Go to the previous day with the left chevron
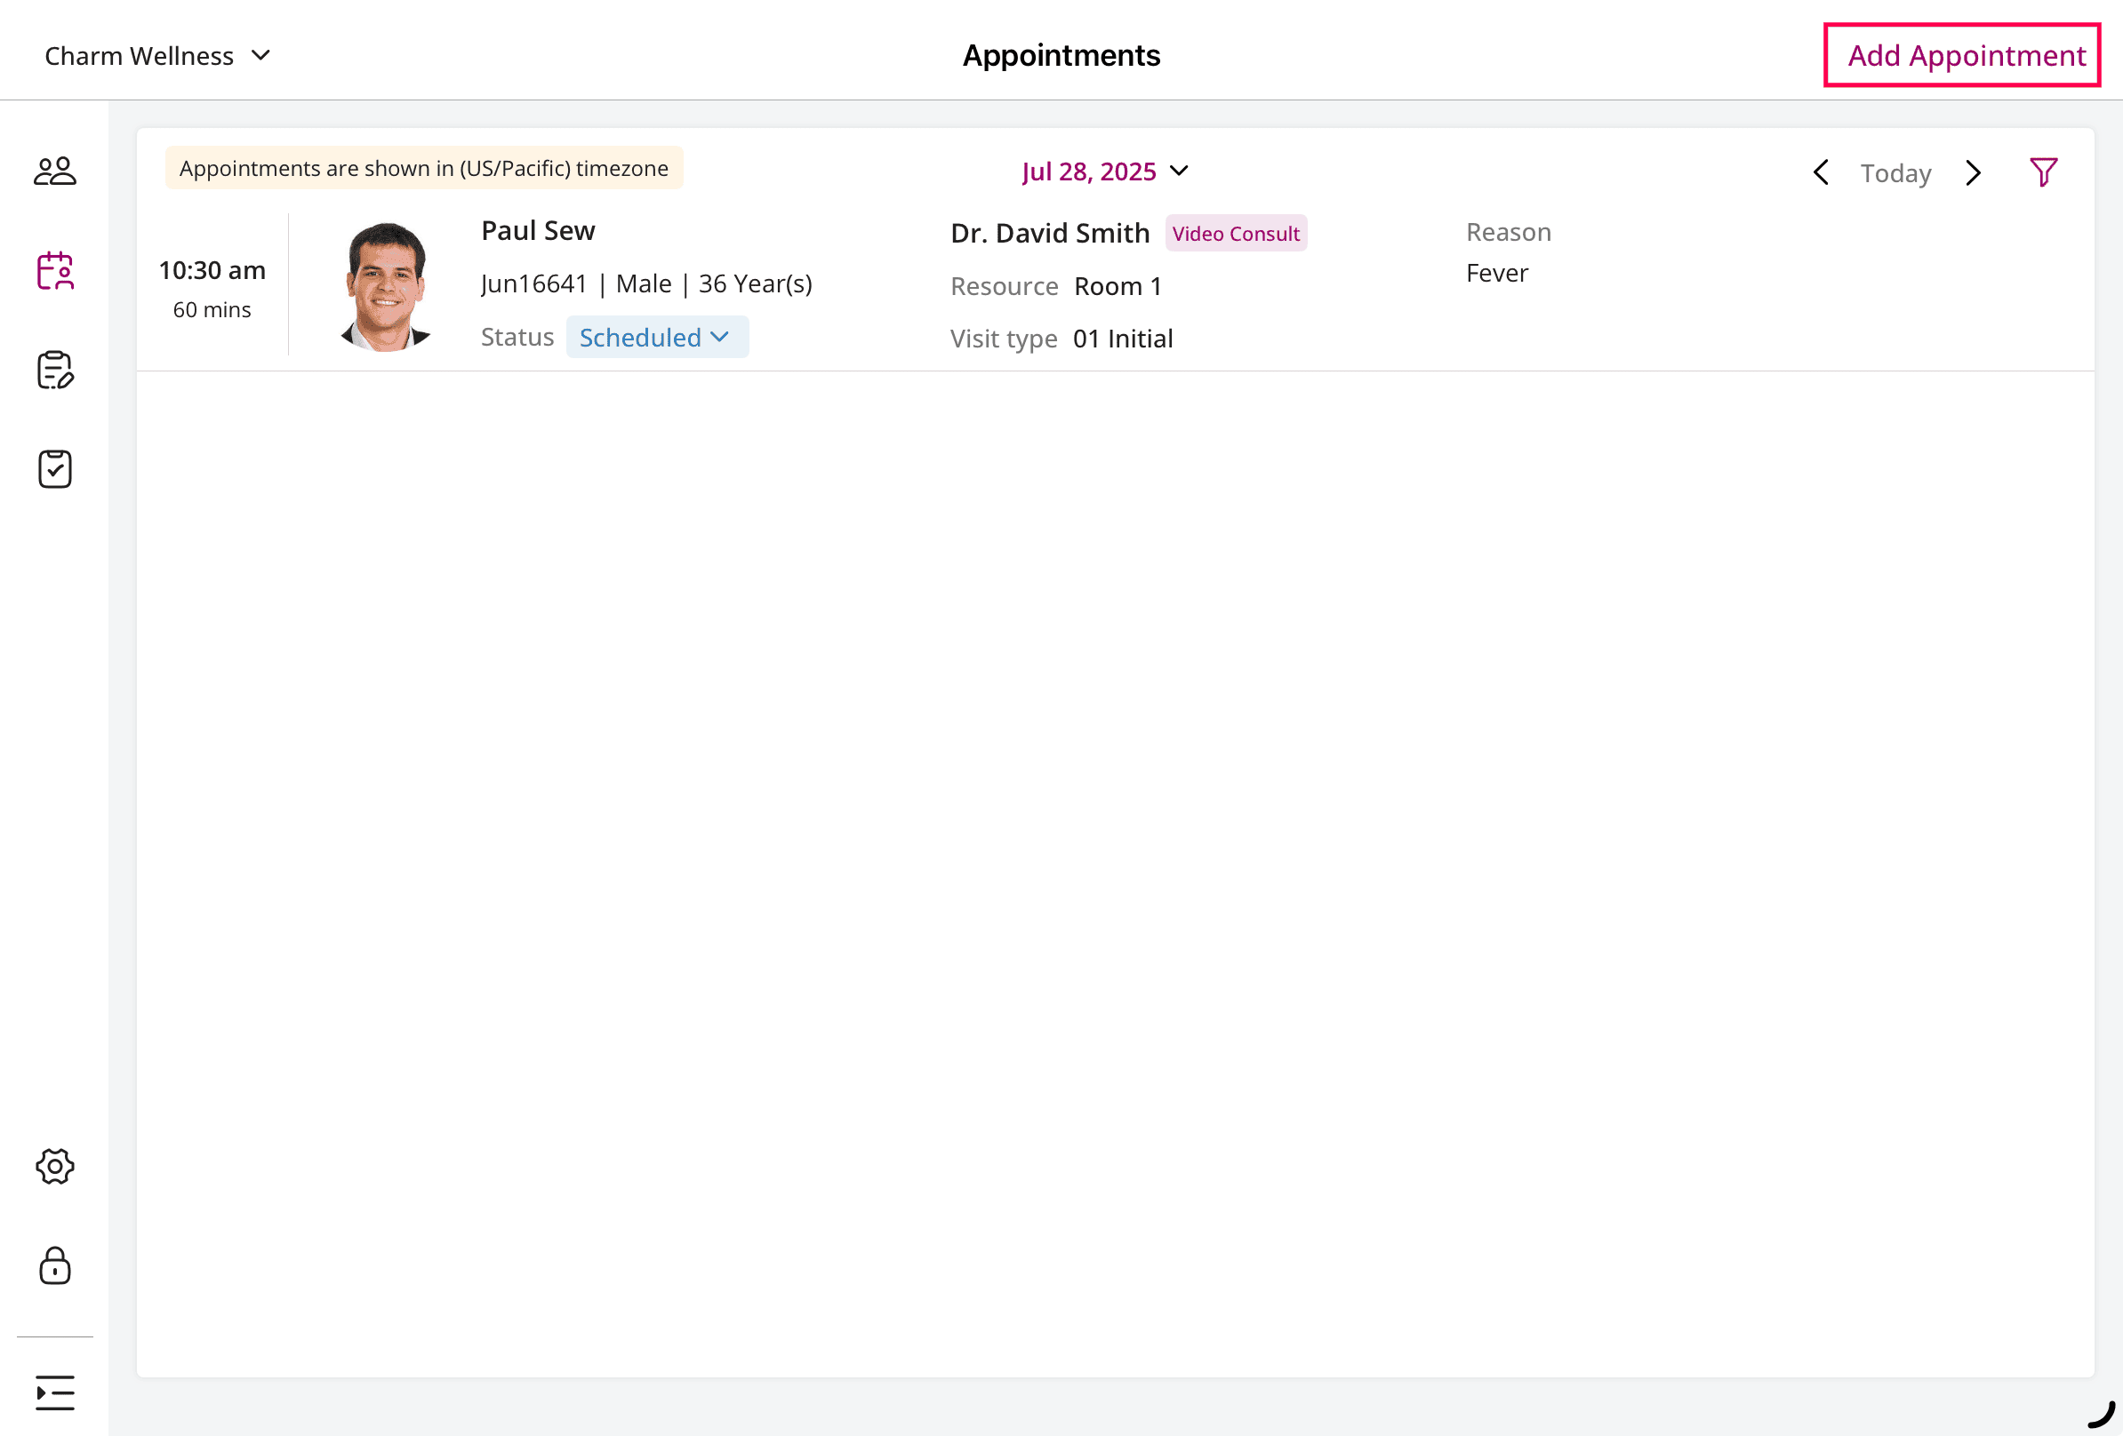The image size is (2123, 1436). click(1820, 172)
